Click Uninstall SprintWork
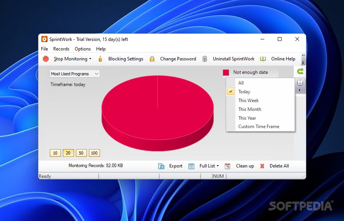 click(234, 59)
